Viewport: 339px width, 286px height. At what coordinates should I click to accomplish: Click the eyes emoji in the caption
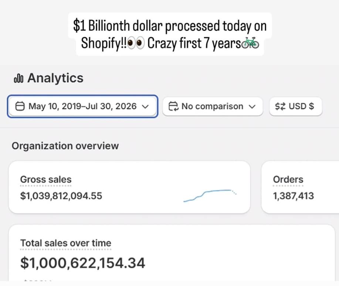tap(136, 43)
